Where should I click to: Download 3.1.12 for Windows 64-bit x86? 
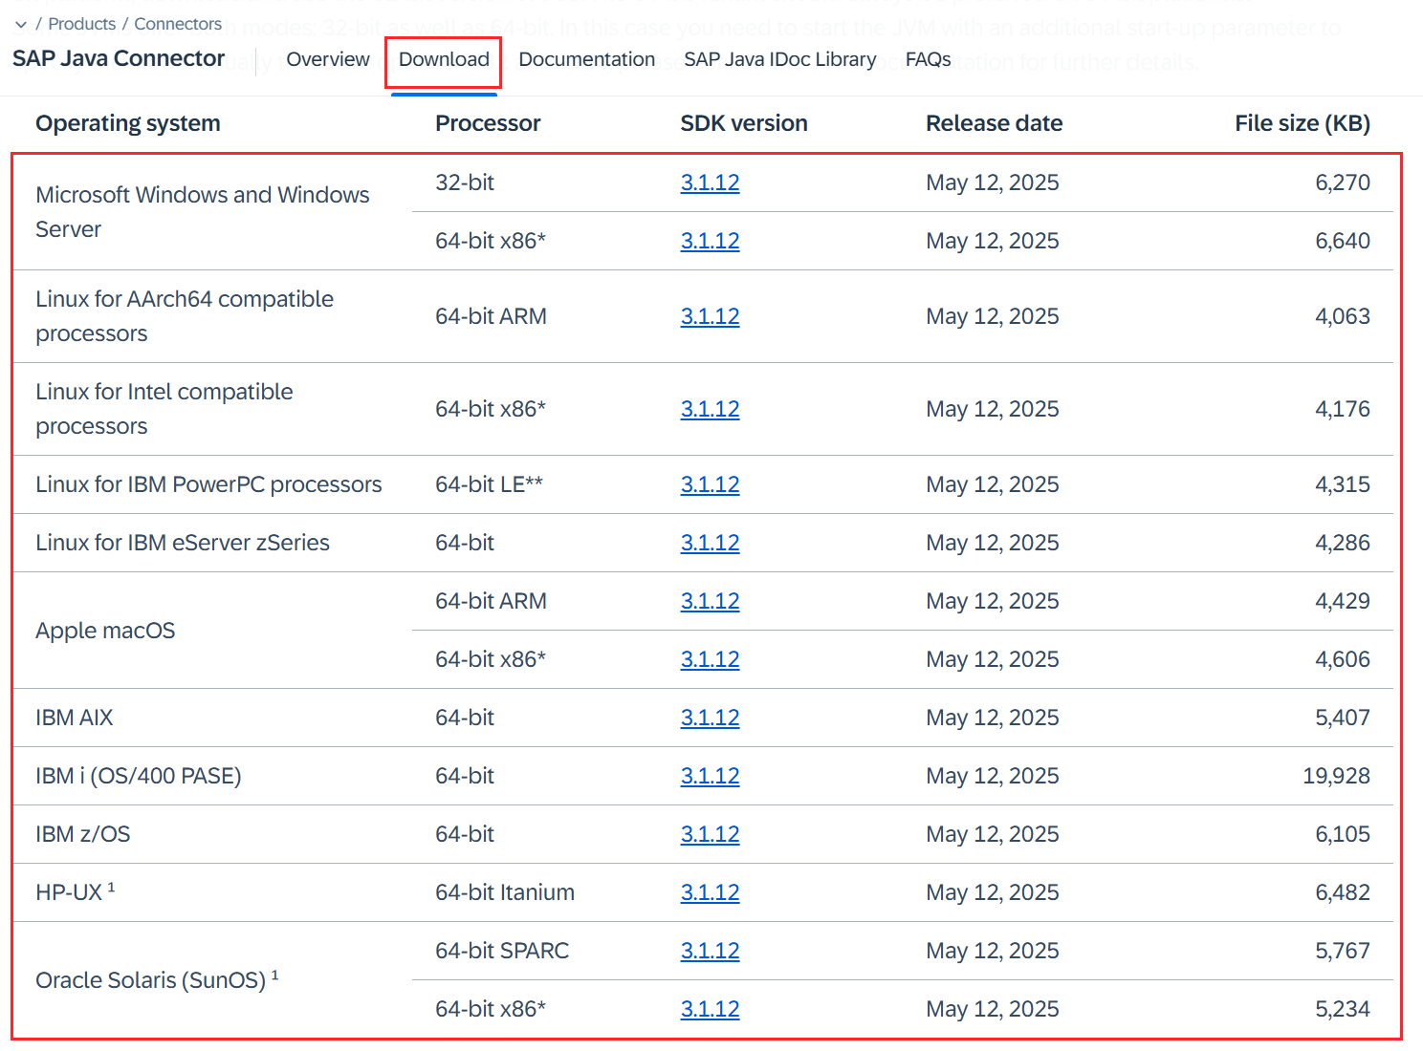pyautogui.click(x=710, y=241)
